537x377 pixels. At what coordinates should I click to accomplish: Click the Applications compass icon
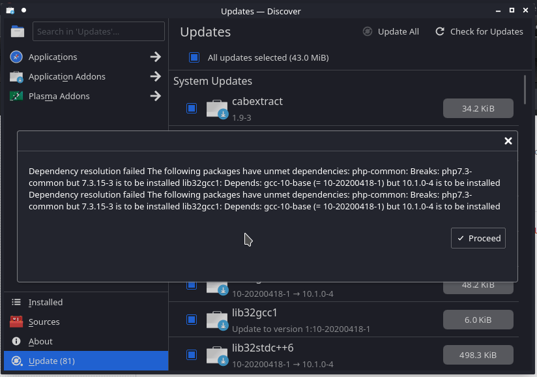(x=16, y=57)
